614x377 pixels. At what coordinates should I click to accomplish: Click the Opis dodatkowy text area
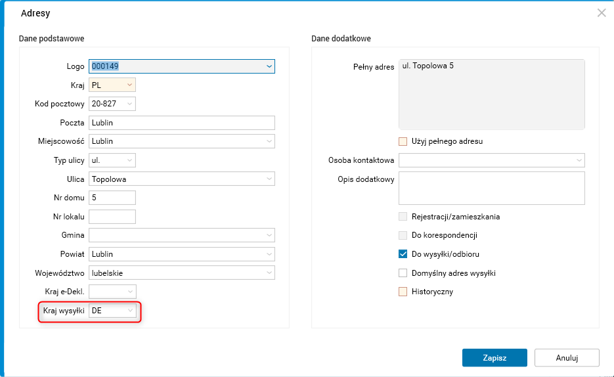tap(491, 188)
